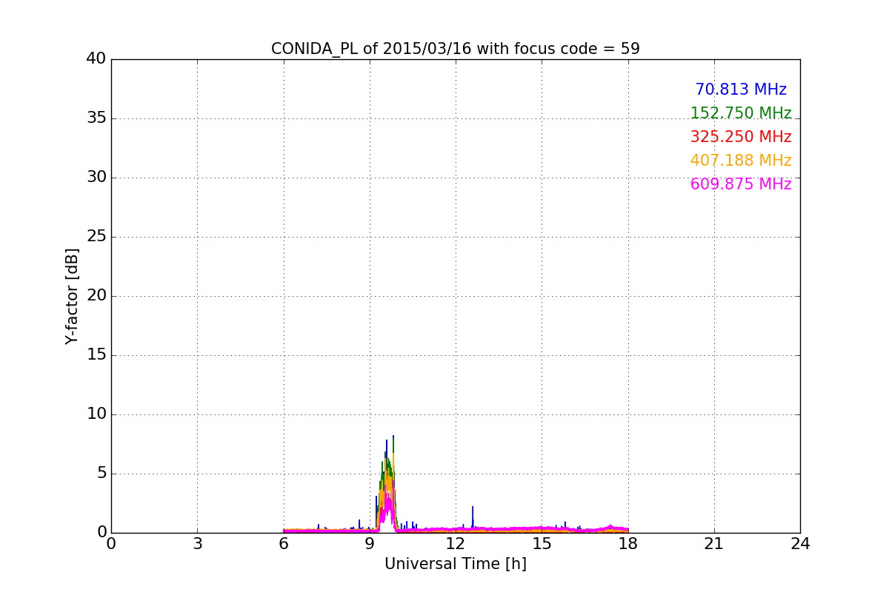
Task: Select the 325.250 MHz legend label
Action: pyautogui.click(x=741, y=137)
